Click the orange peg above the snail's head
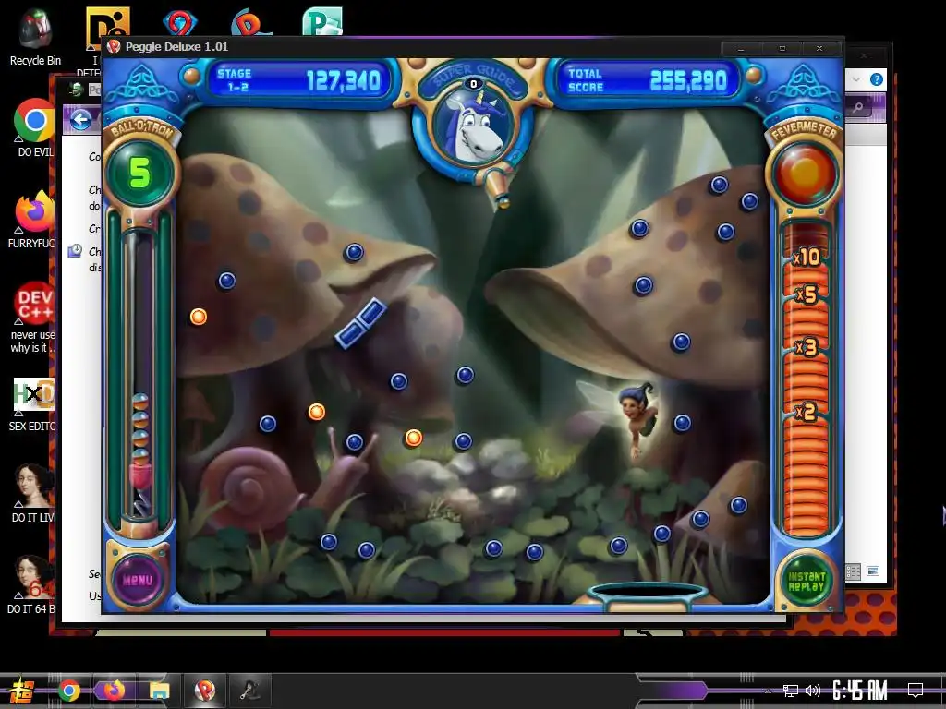The width and height of the screenshot is (946, 709). [x=317, y=412]
